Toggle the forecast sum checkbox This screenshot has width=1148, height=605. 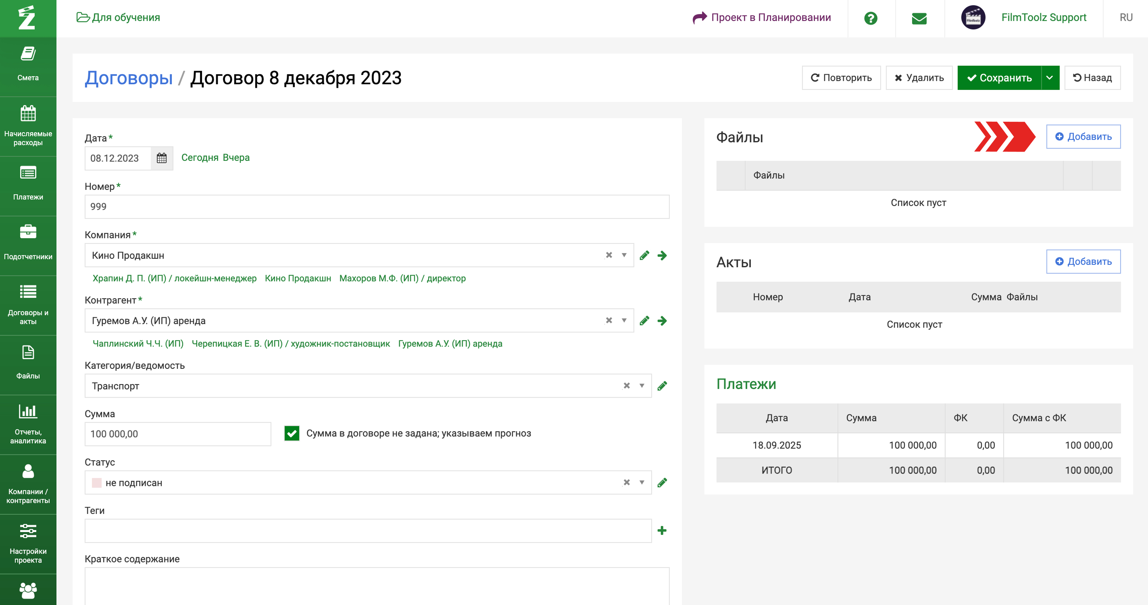(292, 433)
